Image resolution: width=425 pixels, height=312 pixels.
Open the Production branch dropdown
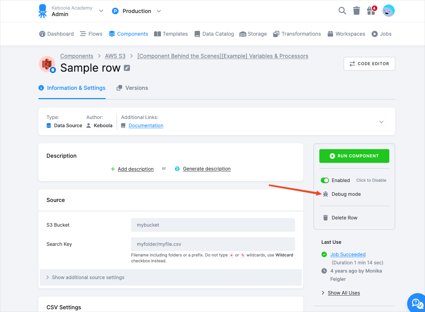158,11
